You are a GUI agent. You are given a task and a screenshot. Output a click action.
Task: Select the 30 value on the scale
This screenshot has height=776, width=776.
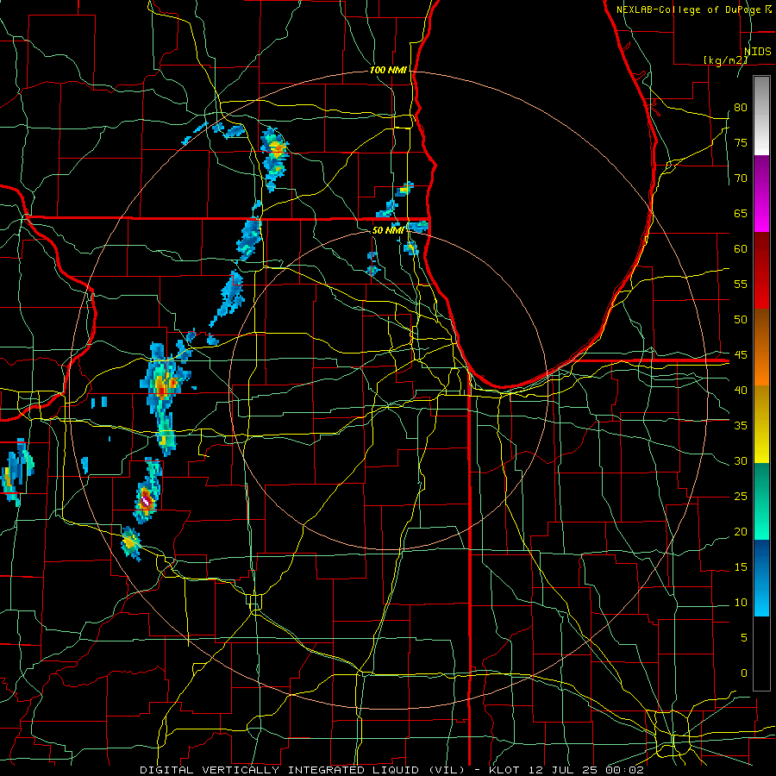click(x=741, y=460)
